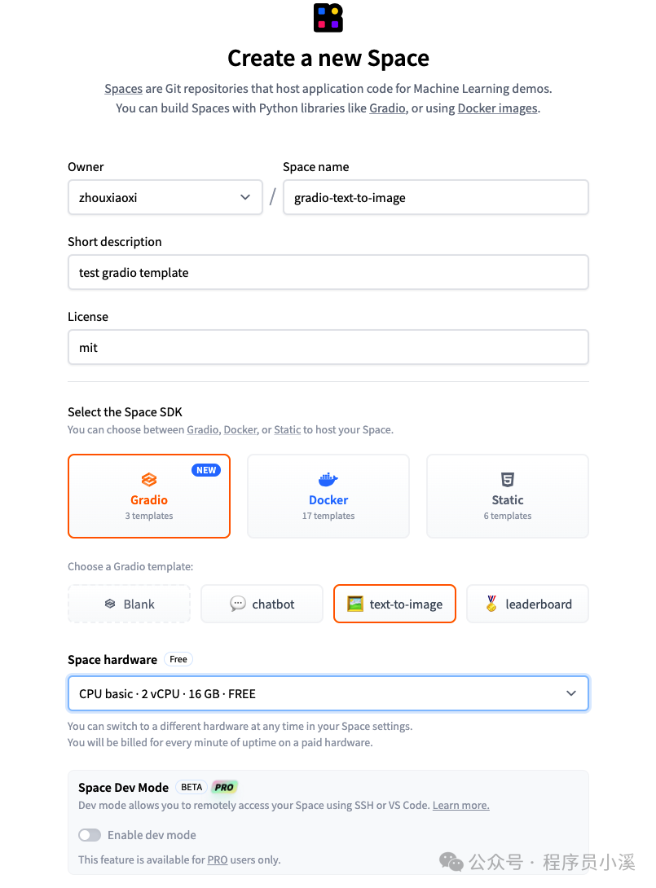Click the leaderboard medal icon

click(x=491, y=604)
